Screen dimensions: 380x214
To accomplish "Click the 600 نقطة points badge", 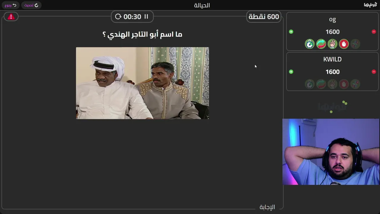I will click(264, 17).
